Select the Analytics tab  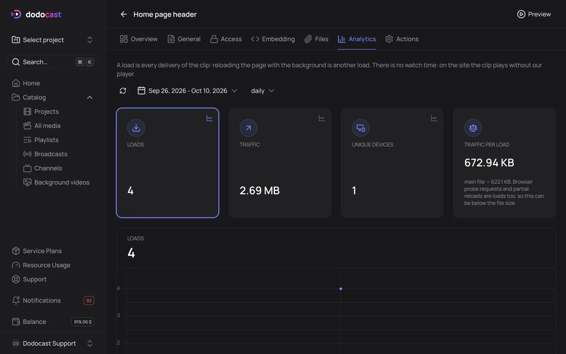pos(357,39)
